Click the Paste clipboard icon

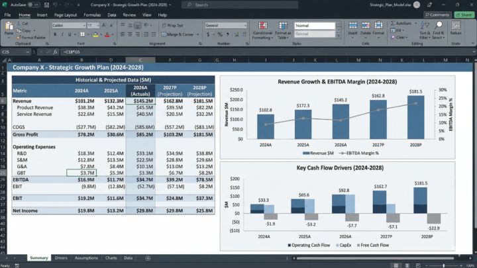pos(9,27)
